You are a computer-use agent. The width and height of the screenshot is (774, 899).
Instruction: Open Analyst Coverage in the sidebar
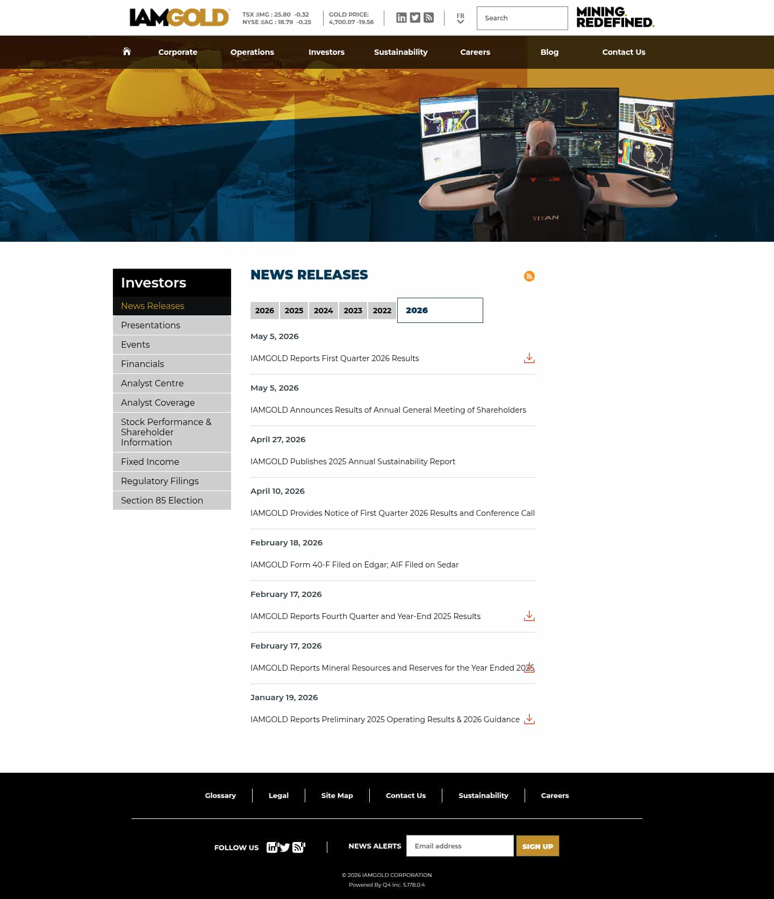point(172,402)
